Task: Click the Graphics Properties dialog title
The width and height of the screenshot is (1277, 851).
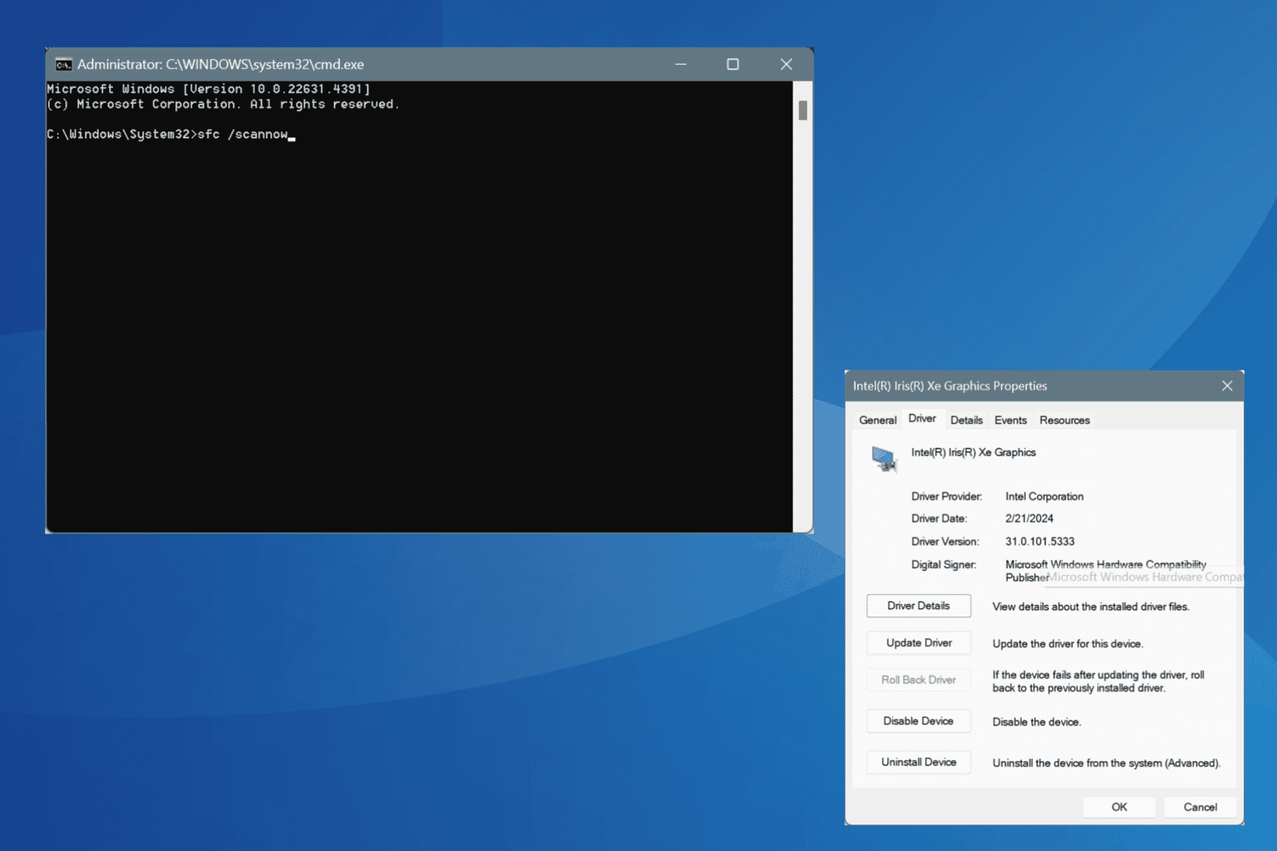Action: tap(949, 386)
